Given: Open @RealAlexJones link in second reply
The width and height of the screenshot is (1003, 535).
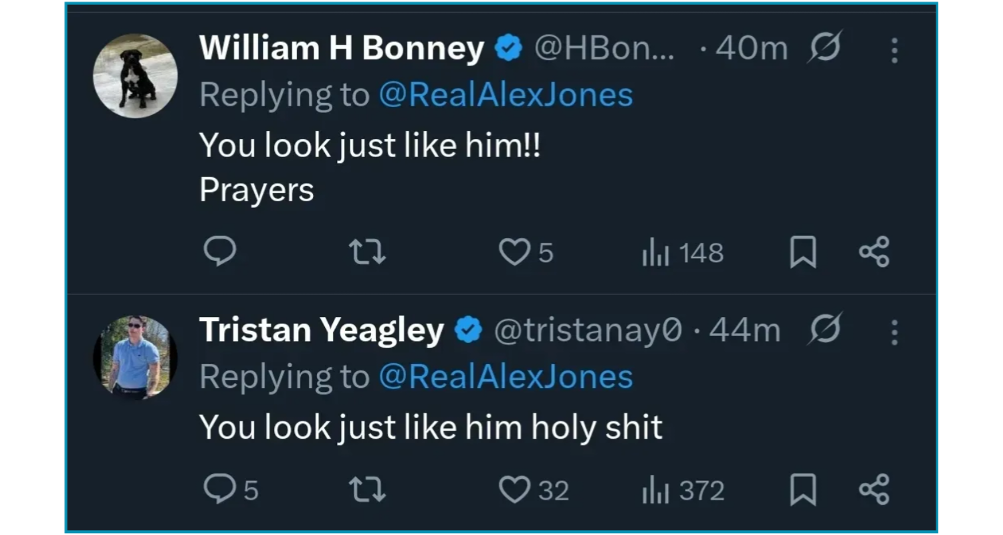Looking at the screenshot, I should tap(506, 377).
